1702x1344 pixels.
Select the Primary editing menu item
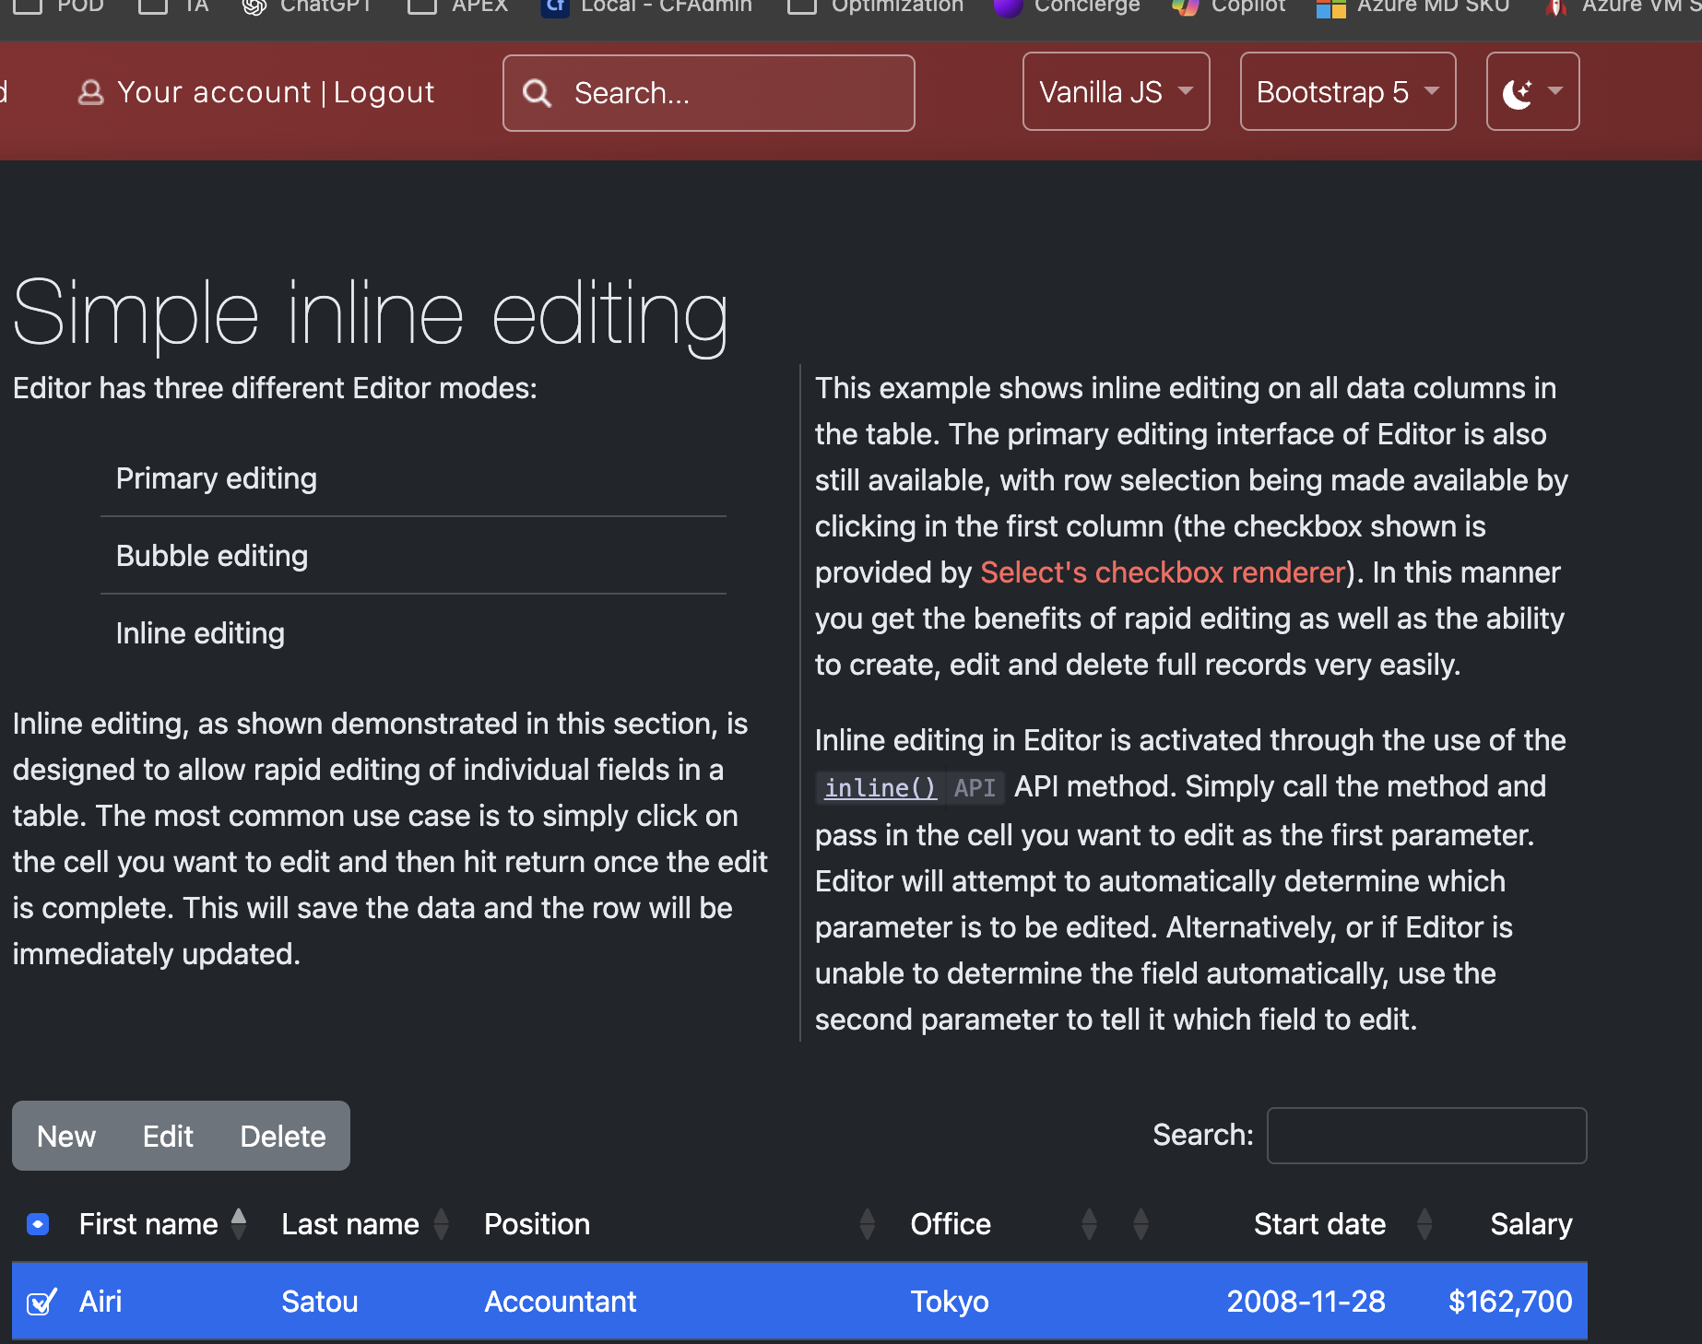coord(217,478)
